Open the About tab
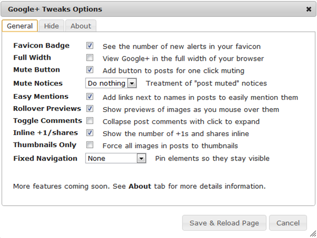Image resolution: width=317 pixels, height=238 pixels. coord(81,26)
